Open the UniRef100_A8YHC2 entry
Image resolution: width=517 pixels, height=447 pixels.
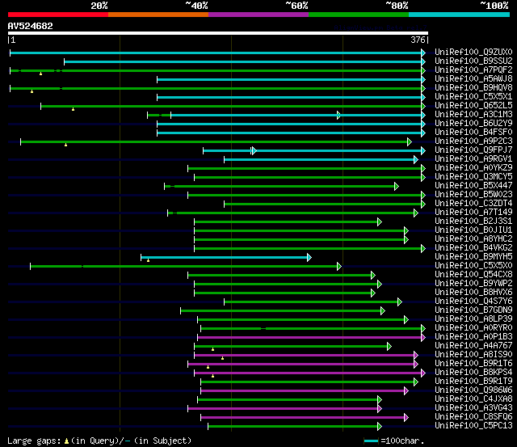(473, 239)
